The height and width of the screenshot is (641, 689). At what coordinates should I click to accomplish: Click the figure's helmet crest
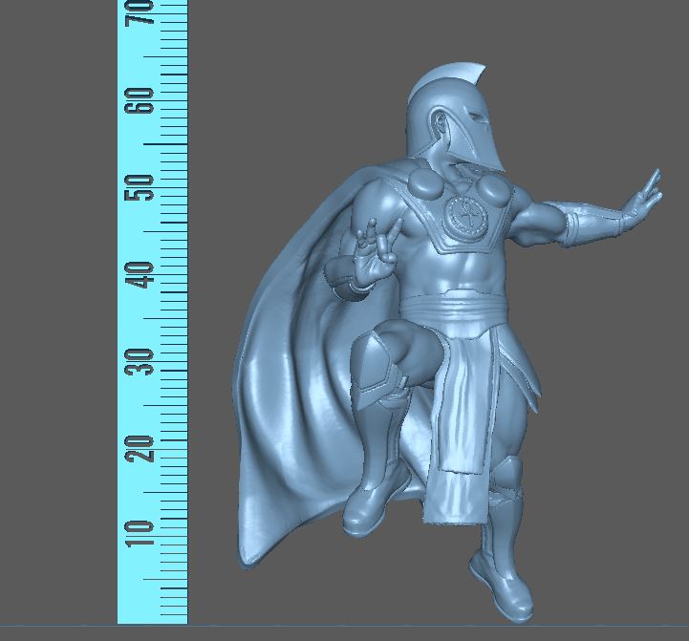tap(446, 81)
